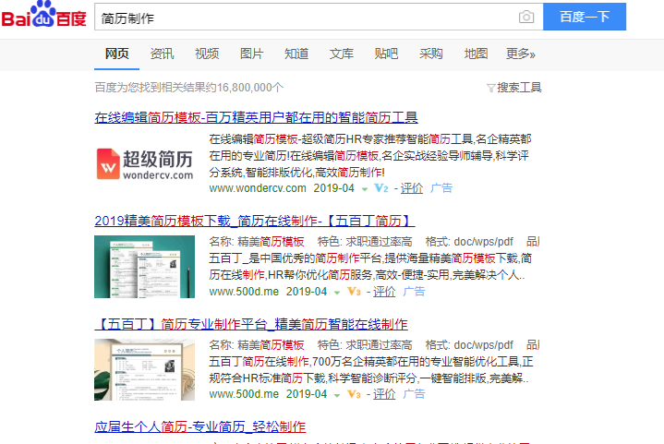Screen dimensions: 664x444
Task: Open the 知道 tab
Action: pos(296,54)
